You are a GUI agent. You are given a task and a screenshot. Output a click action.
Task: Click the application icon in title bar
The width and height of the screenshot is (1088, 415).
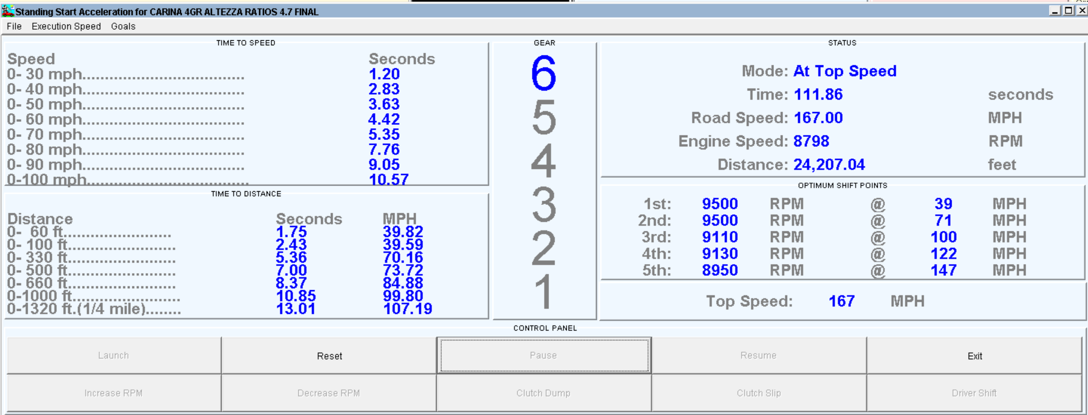(8, 11)
